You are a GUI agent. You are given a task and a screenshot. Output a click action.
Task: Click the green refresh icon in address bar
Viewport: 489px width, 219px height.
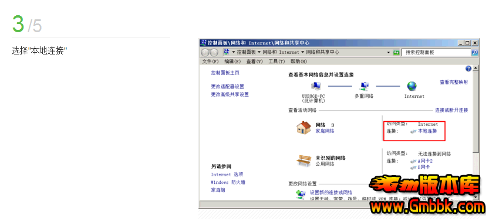(x=396, y=53)
